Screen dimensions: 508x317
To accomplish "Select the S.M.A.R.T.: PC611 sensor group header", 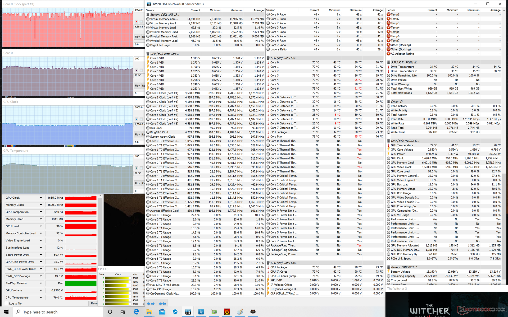I will pyautogui.click(x=404, y=62).
